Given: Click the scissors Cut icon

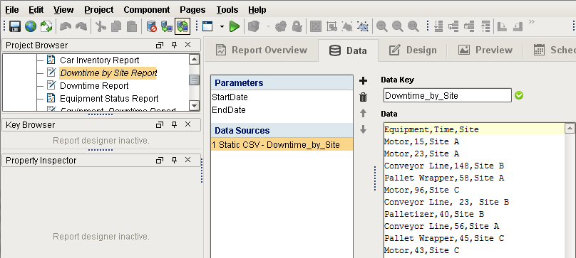Looking at the screenshot, I should click(101, 26).
